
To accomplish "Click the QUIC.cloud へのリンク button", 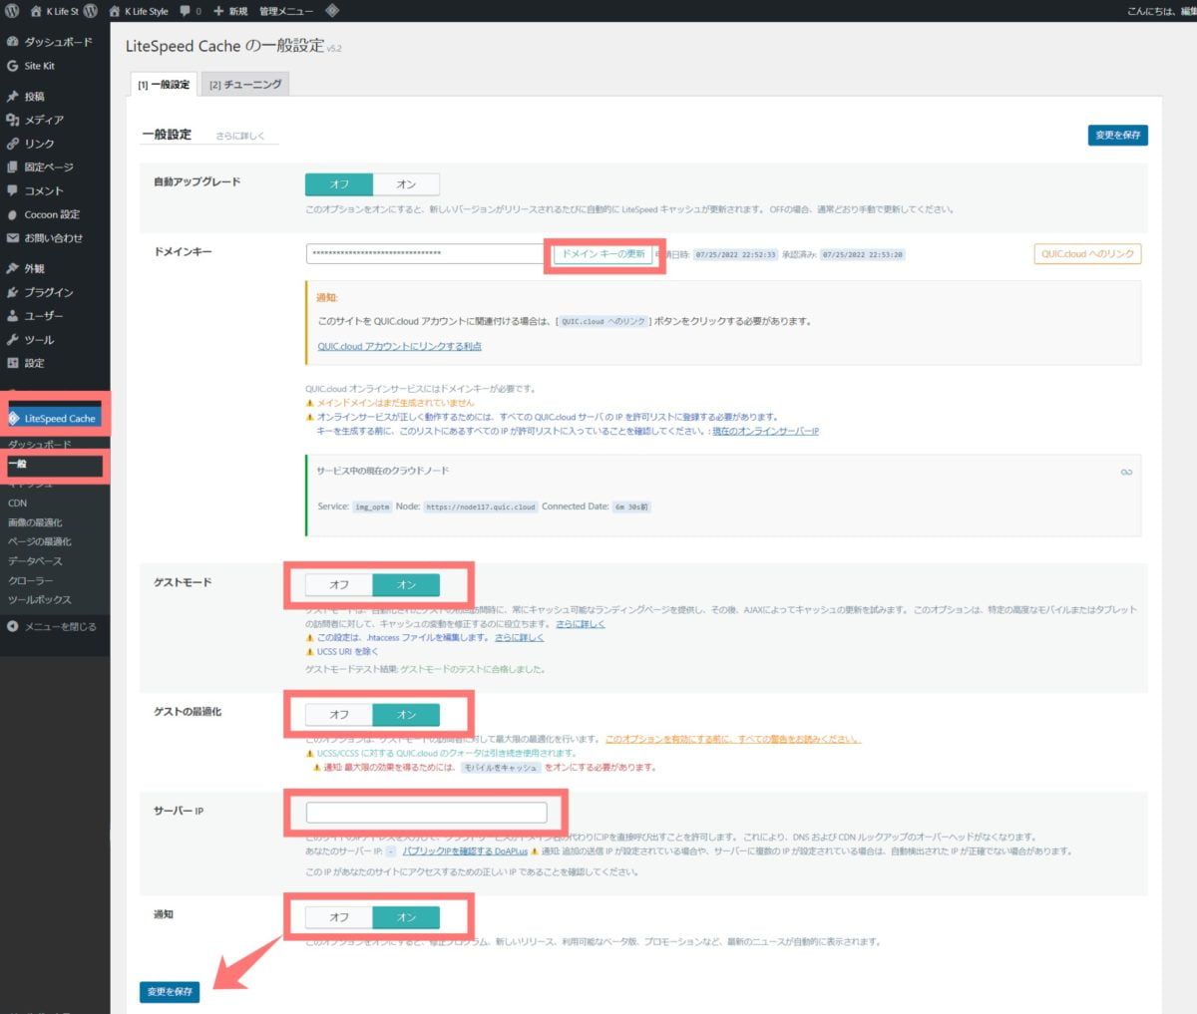I will click(1087, 254).
